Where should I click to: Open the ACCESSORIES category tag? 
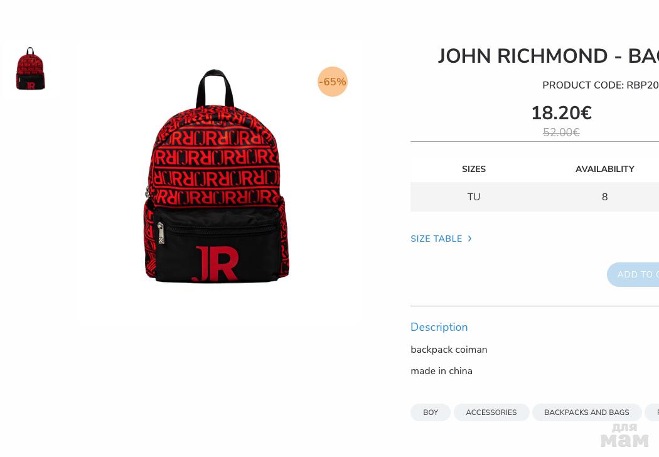491,412
